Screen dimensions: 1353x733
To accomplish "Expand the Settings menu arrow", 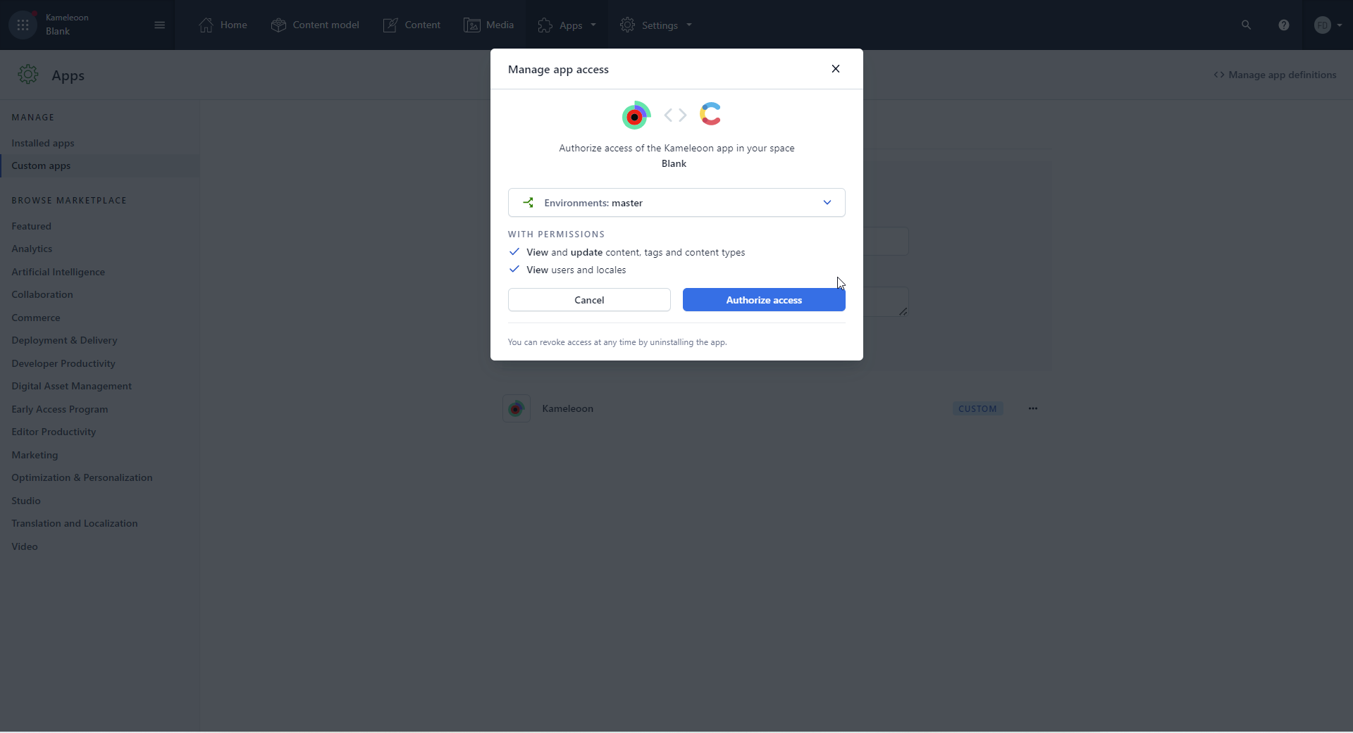I will [689, 25].
